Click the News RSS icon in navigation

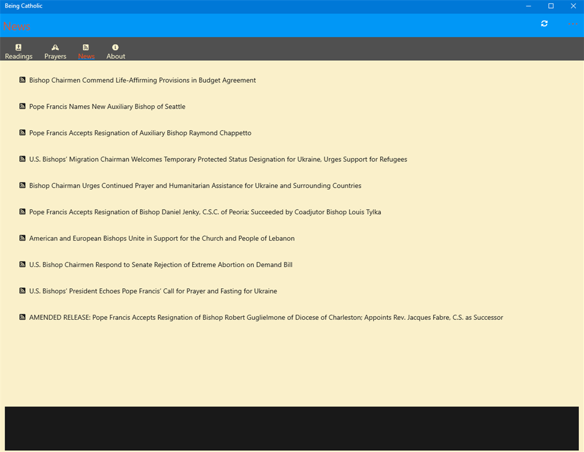[x=86, y=48]
